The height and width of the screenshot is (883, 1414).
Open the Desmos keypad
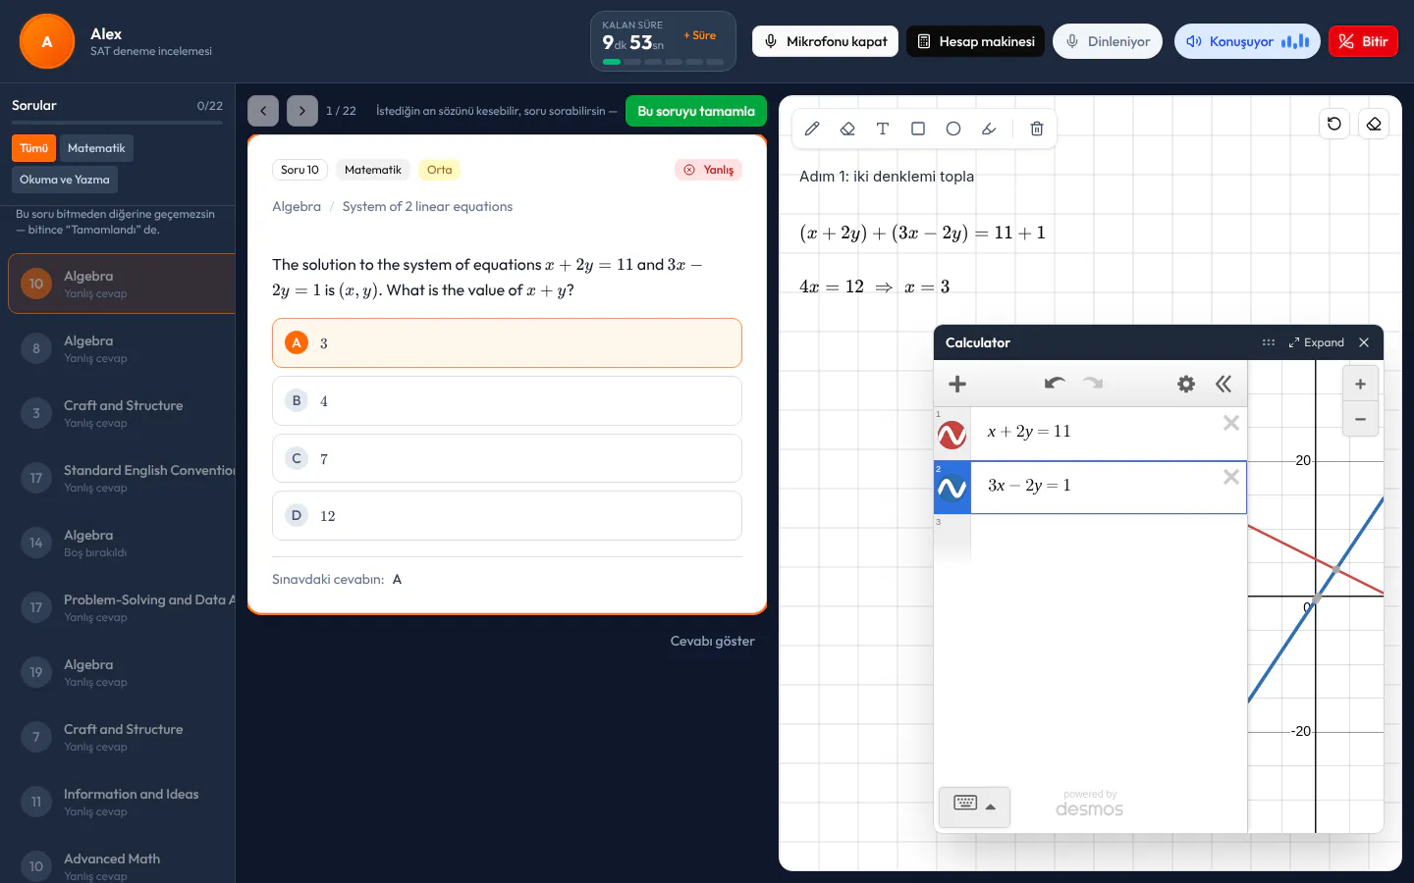(974, 806)
